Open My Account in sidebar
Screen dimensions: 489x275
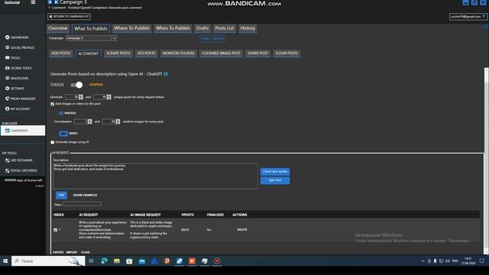coord(18,108)
